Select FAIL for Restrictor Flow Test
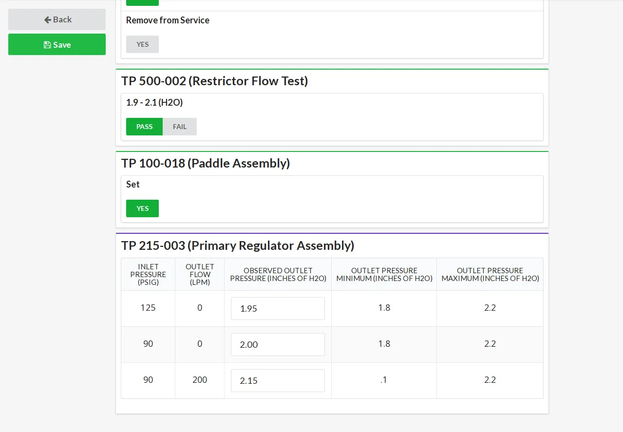 (180, 127)
